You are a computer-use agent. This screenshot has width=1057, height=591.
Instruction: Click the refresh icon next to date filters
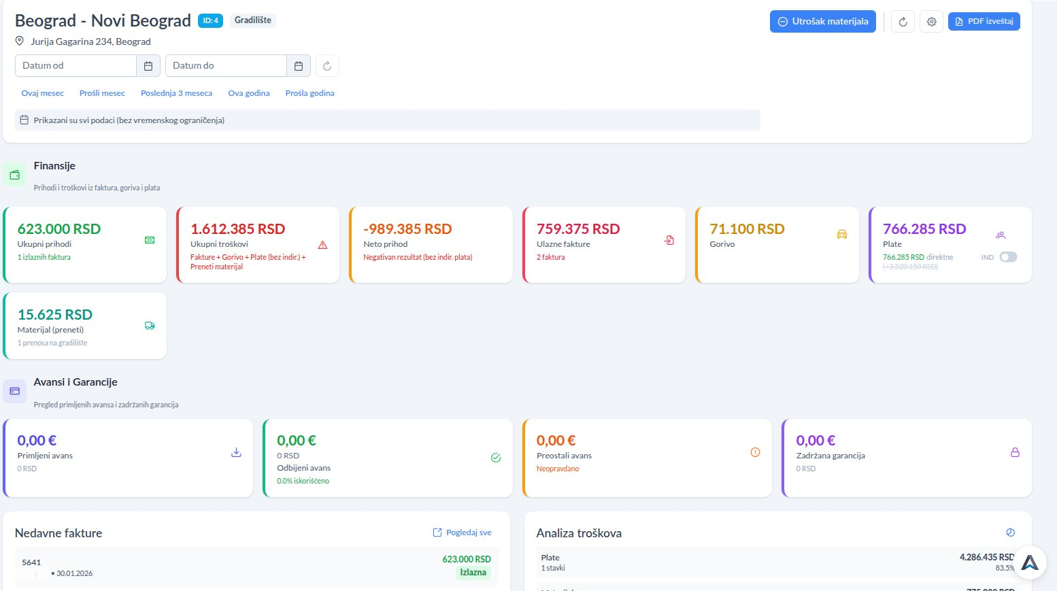(x=327, y=65)
